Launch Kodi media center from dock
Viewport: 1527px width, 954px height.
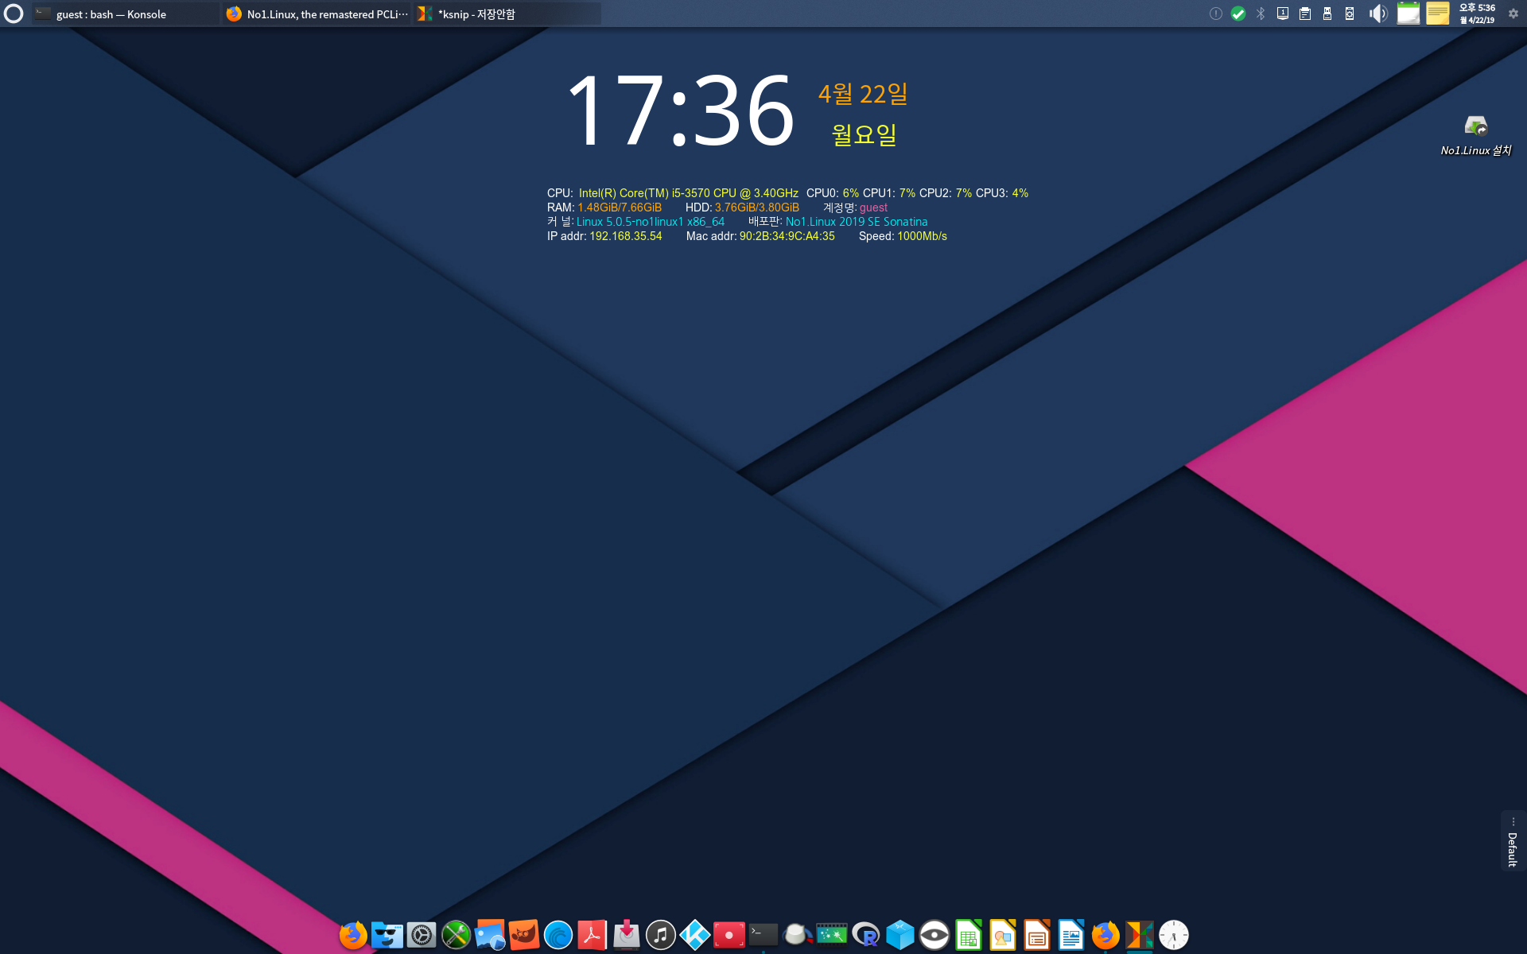pyautogui.click(x=695, y=935)
